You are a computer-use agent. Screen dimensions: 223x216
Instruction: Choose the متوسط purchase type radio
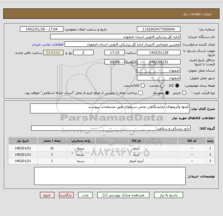coord(167,93)
